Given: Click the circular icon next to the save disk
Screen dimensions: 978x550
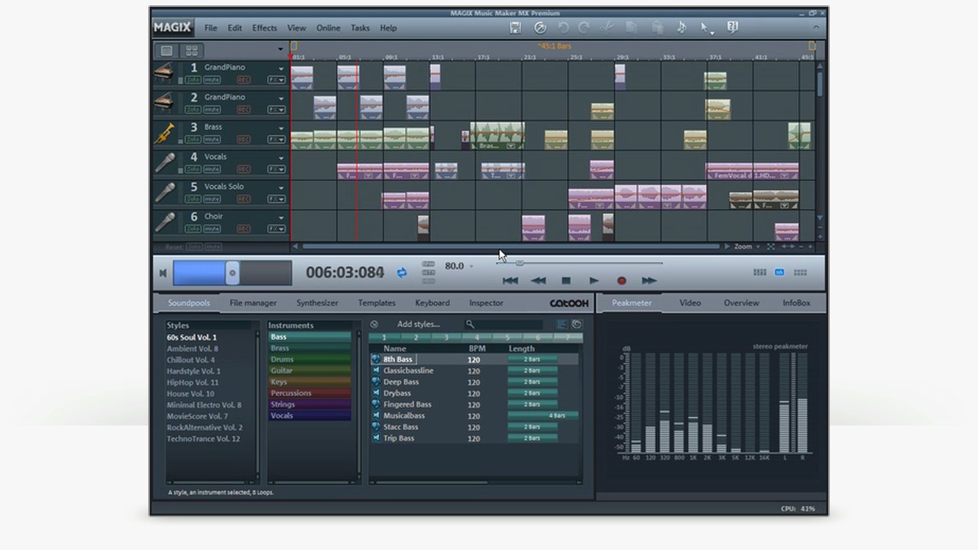Looking at the screenshot, I should click(x=540, y=27).
